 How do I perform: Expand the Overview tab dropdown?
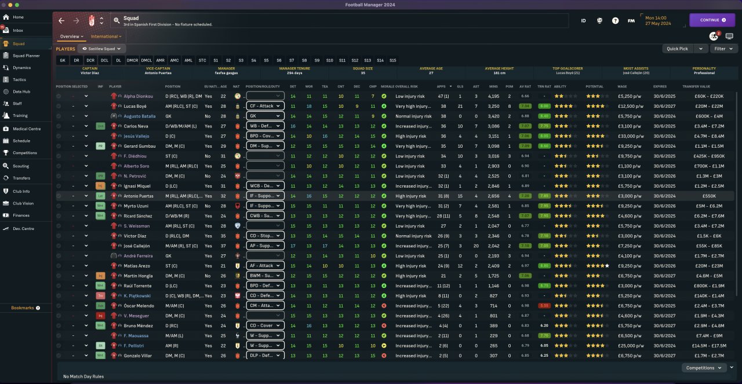72,36
